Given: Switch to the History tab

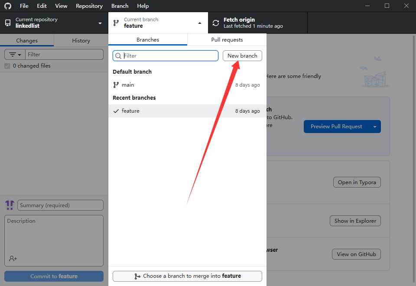Looking at the screenshot, I should pos(81,41).
